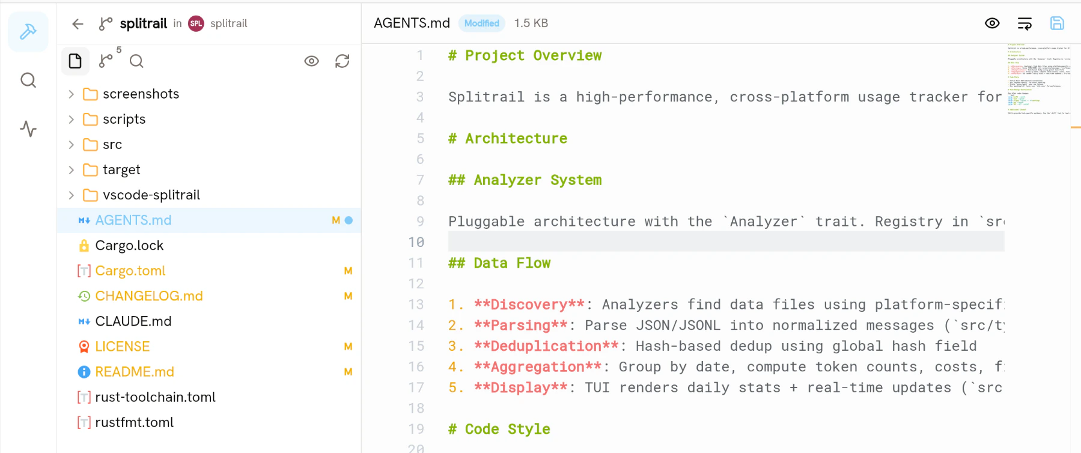
Task: Click the TOML icon of Cargo.toml
Action: click(x=84, y=271)
